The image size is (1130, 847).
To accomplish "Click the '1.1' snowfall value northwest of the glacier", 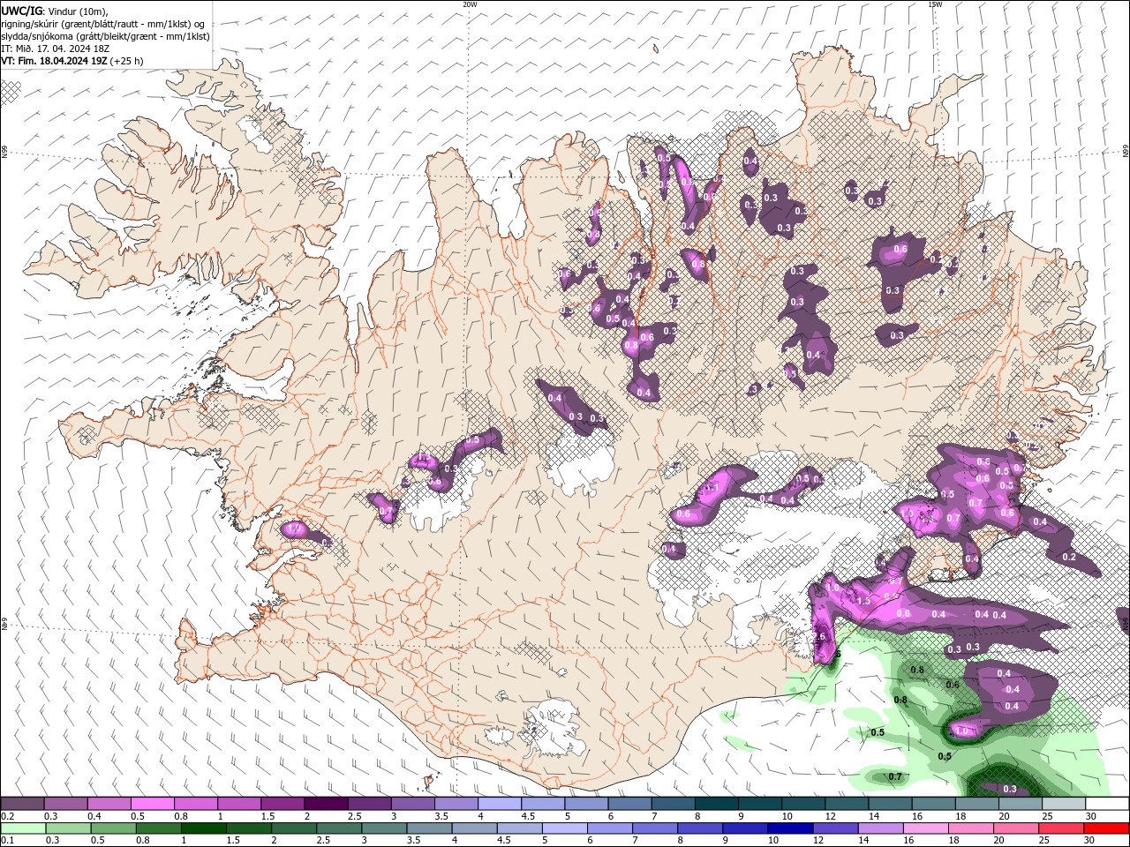I will 713,487.
